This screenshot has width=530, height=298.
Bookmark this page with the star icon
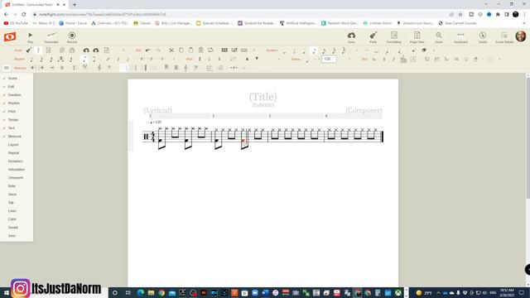(x=460, y=15)
